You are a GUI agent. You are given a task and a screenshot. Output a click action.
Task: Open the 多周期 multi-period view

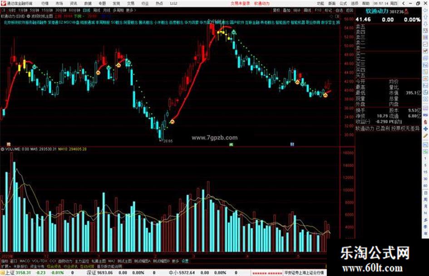(118, 10)
